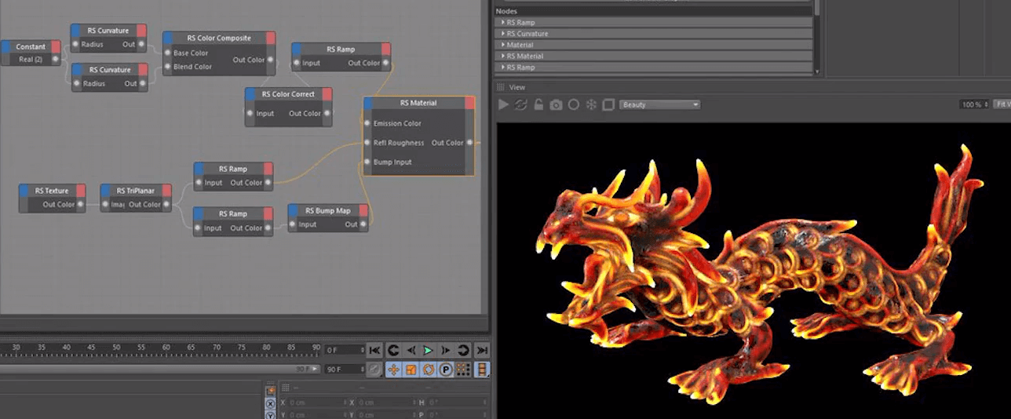The height and width of the screenshot is (419, 1011).
Task: Select the RS Material node header
Action: 418,103
